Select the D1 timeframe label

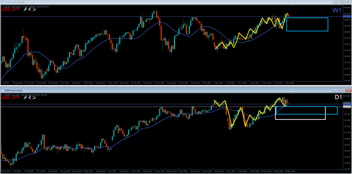pos(338,98)
